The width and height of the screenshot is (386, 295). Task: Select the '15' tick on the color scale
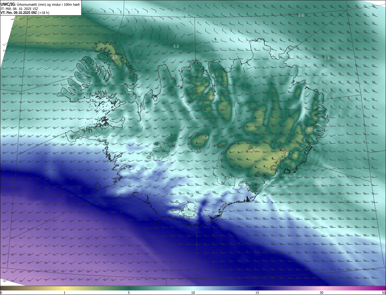point(257,293)
